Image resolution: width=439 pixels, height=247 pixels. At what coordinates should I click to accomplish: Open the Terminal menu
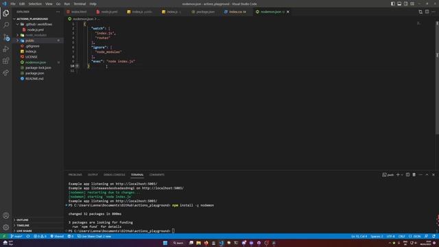point(80,4)
